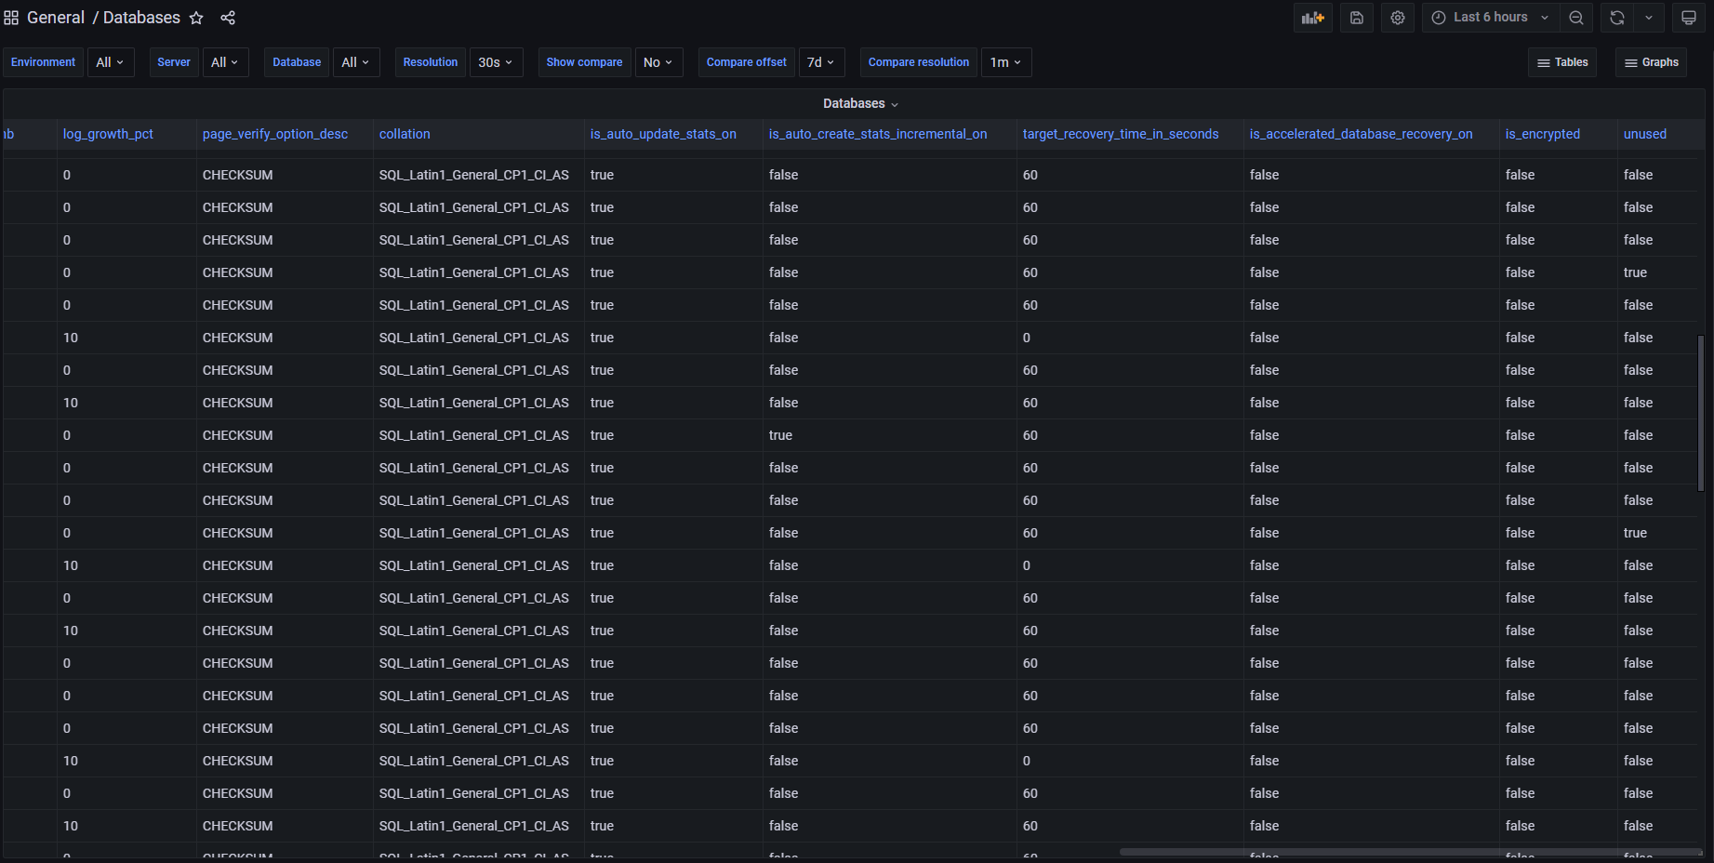The image size is (1714, 863).
Task: Open the dashboards grid icon beside the breadcrumb
Action: pyautogui.click(x=11, y=17)
